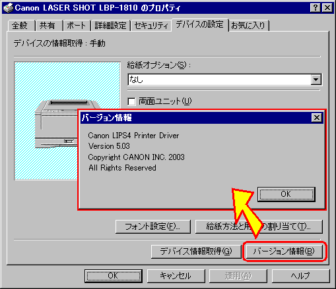Click the ? help button in title bar

pyautogui.click(x=316, y=8)
